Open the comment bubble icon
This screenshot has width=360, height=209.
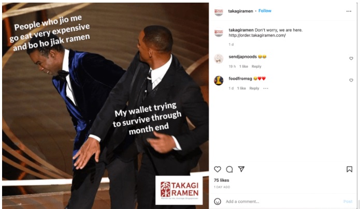[x=229, y=169]
